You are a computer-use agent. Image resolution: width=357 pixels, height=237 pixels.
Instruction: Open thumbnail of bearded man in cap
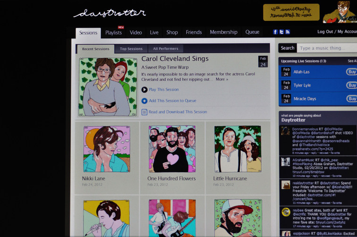tap(238, 218)
